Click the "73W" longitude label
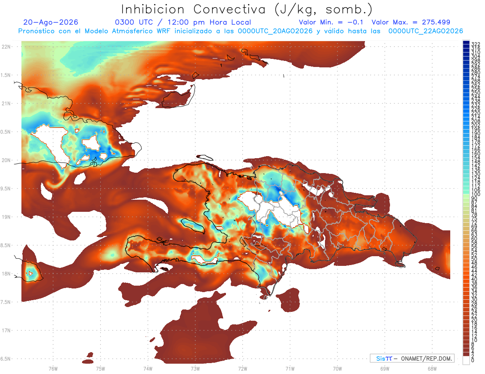 (x=195, y=368)
